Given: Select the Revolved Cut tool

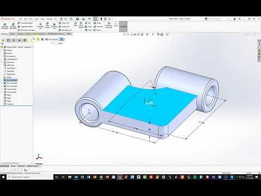Looking at the screenshot, I should pyautogui.click(x=54, y=26).
